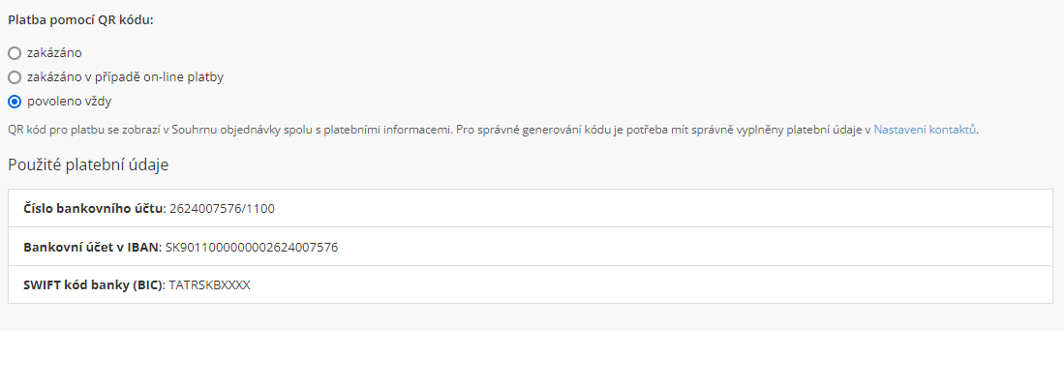Click the QR code description paragraph
1064x387 pixels.
[x=436, y=129]
